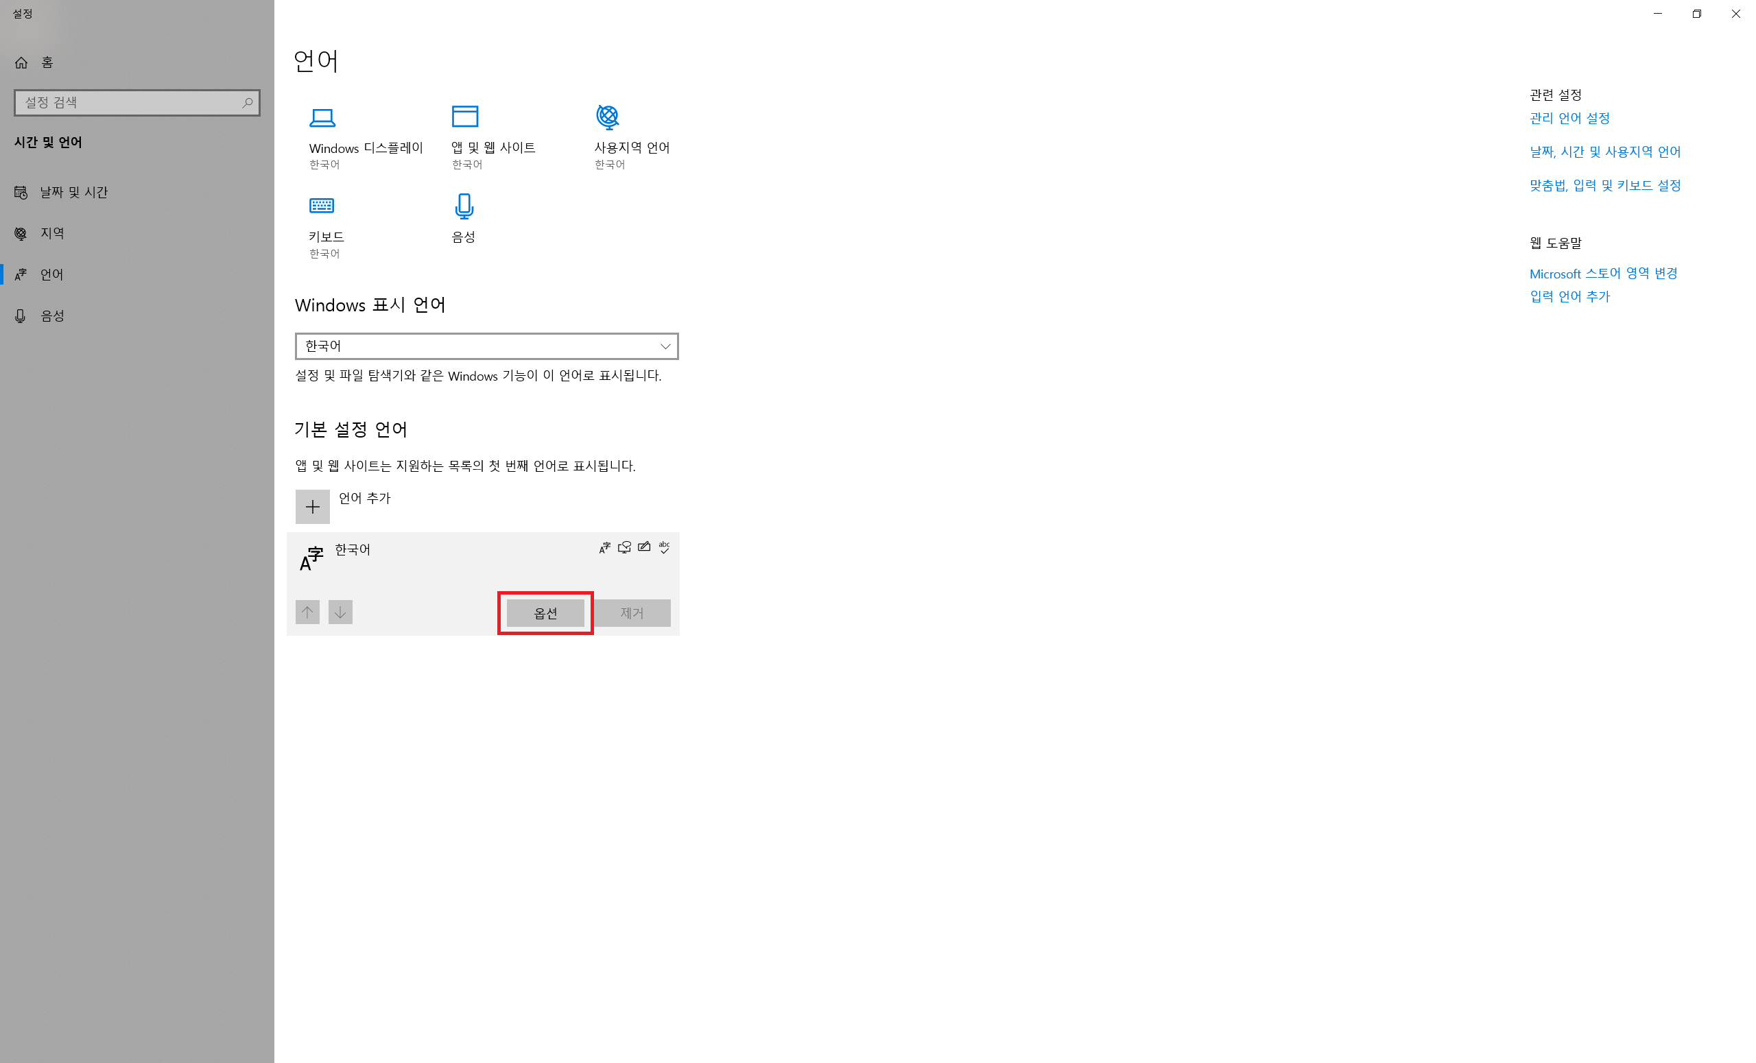Move 한국어 up with the arrow button

307,612
